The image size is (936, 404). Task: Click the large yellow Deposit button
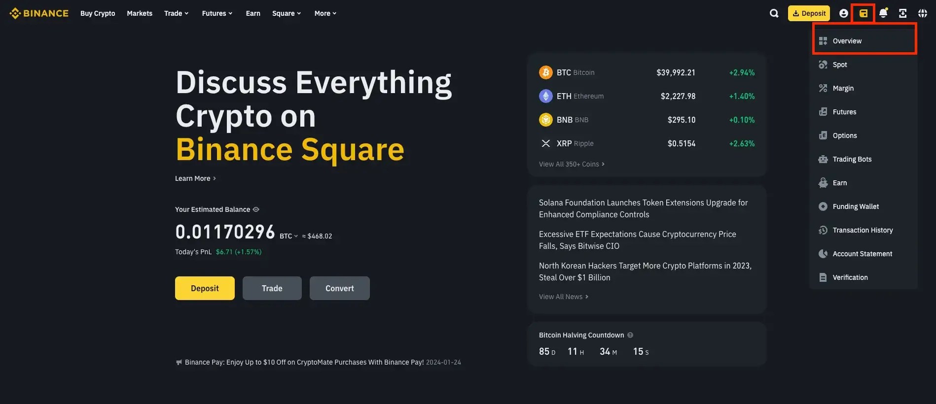[x=205, y=288]
